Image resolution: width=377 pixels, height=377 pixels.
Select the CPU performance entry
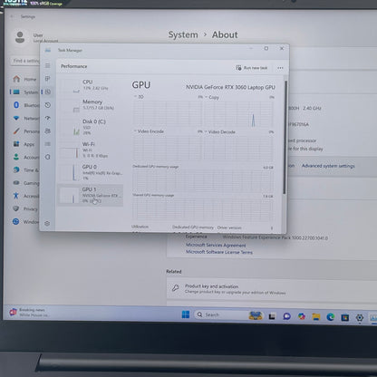90,85
